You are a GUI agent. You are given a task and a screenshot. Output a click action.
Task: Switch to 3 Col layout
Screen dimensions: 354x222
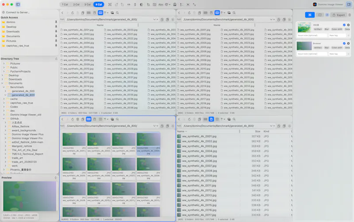(x=87, y=4)
